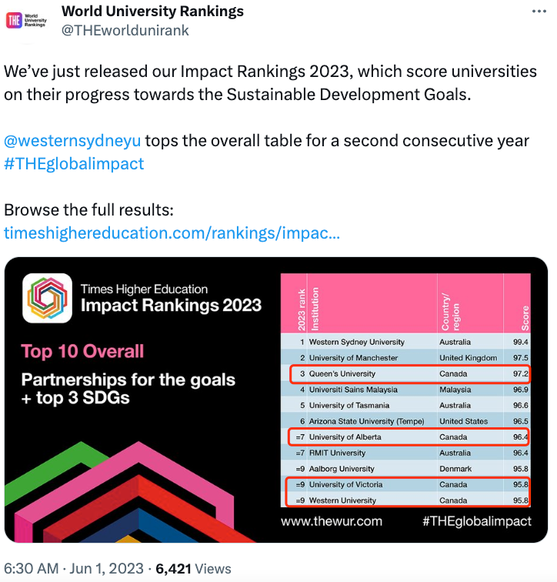Click the highlighted University of Alberta row
The image size is (557, 582).
[x=409, y=436]
